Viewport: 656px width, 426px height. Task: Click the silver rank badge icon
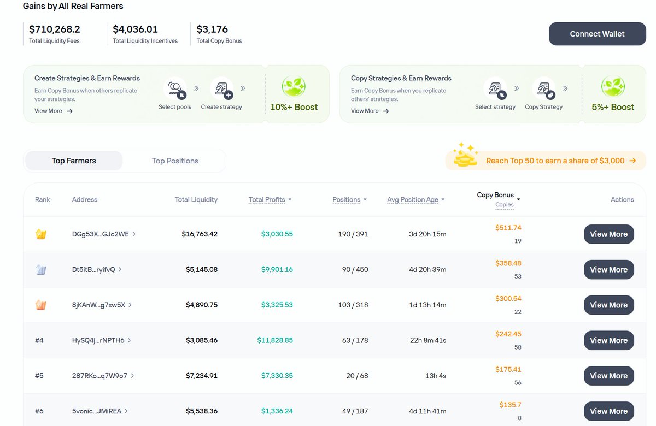click(x=41, y=270)
